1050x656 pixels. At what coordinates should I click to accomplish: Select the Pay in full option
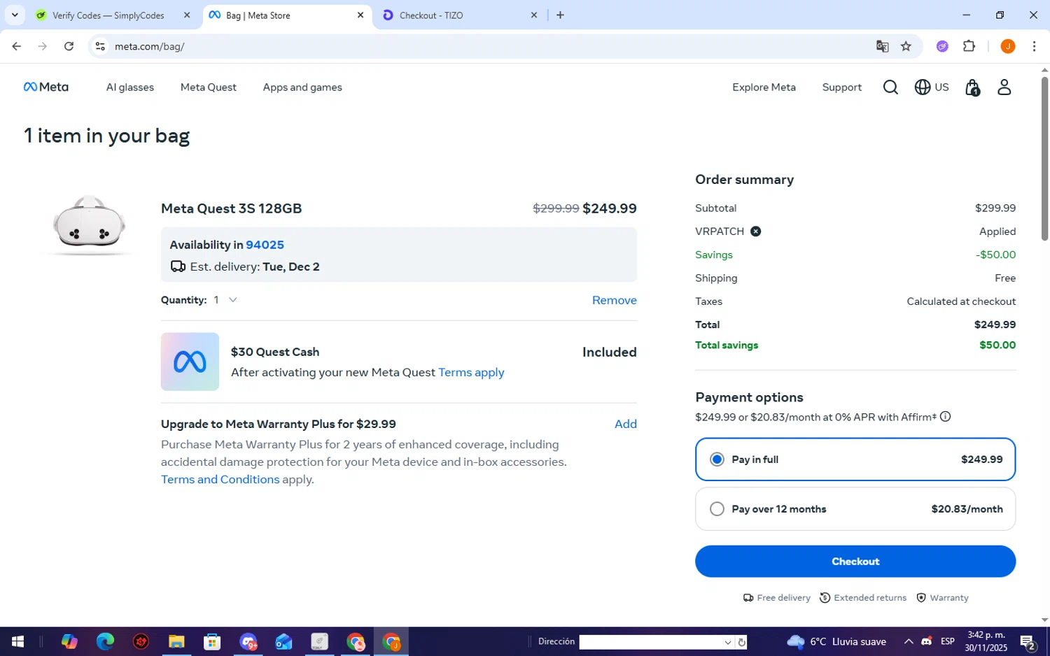(855, 459)
